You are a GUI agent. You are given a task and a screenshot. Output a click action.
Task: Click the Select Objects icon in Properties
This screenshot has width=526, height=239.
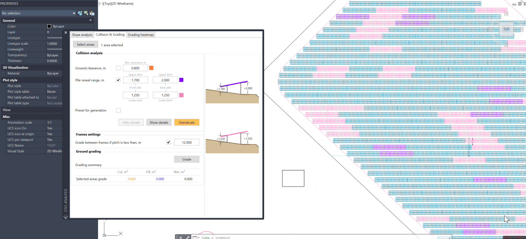86,13
